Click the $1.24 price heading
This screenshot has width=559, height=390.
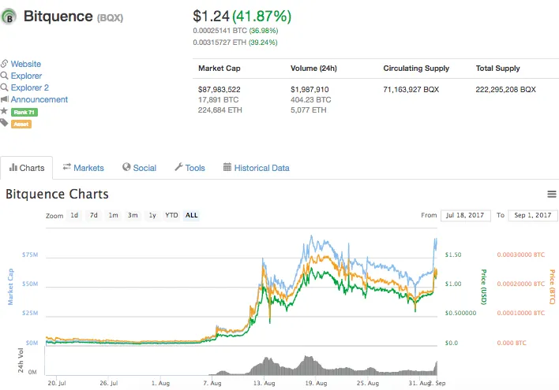(x=211, y=17)
